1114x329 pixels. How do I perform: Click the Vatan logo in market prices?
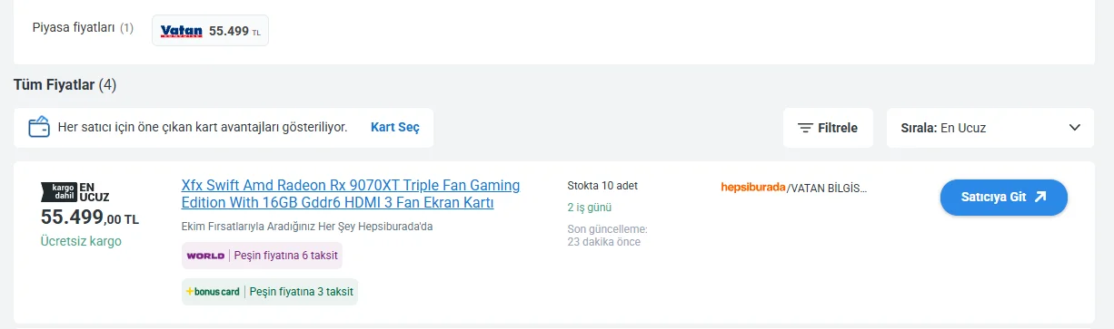click(x=181, y=31)
